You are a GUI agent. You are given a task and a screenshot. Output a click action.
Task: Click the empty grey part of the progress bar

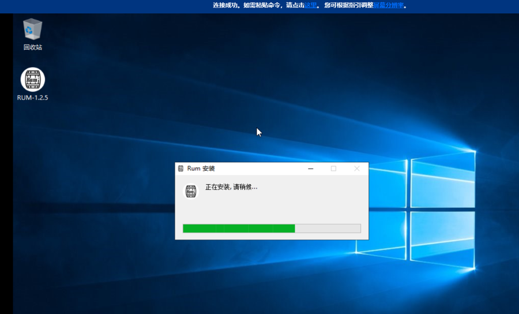point(328,229)
